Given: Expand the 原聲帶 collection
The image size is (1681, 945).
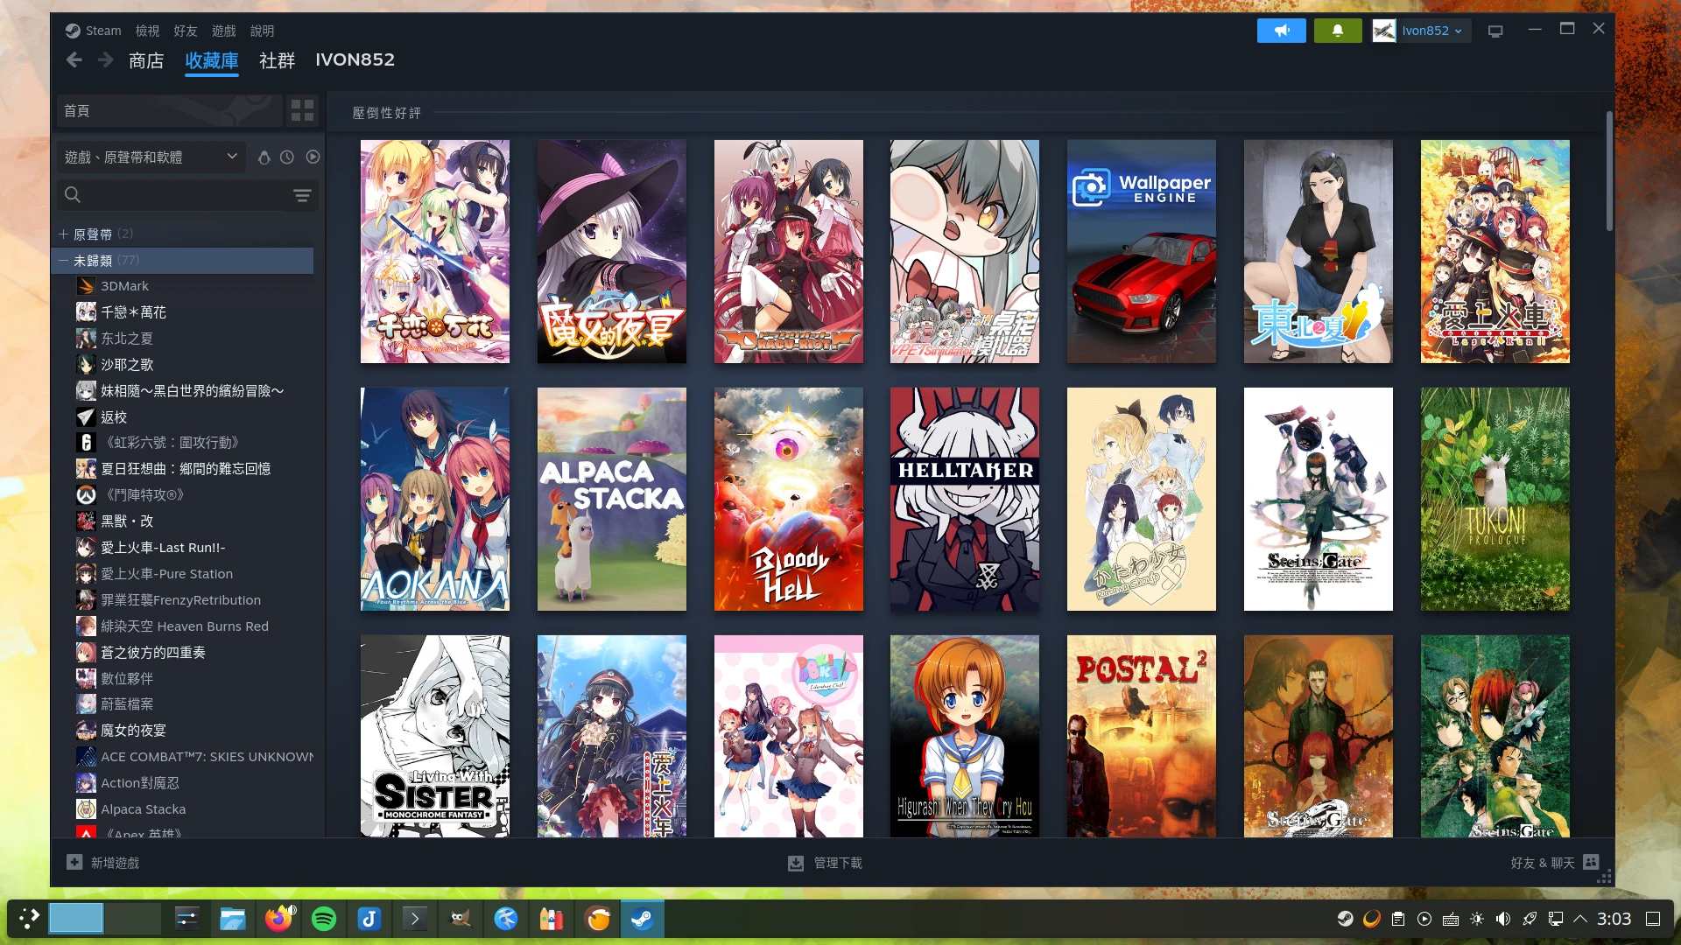Looking at the screenshot, I should click(63, 234).
